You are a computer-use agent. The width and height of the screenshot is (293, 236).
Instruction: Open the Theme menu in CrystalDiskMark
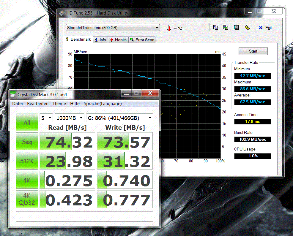click(59, 103)
